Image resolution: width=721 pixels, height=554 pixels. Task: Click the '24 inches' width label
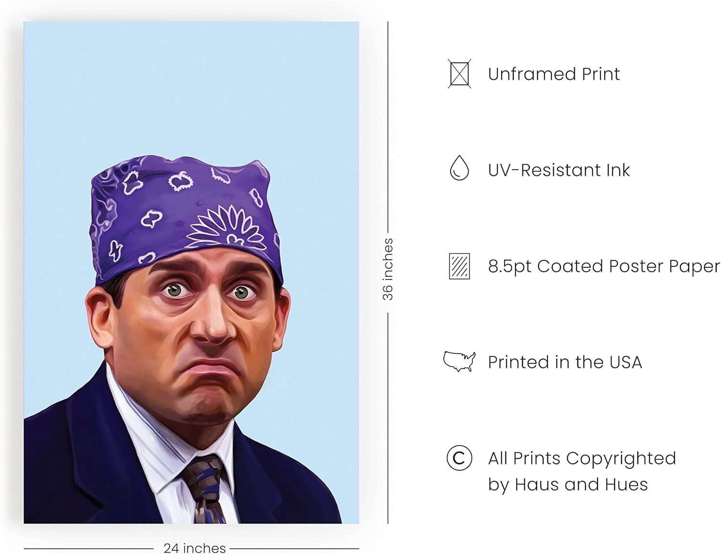click(195, 548)
